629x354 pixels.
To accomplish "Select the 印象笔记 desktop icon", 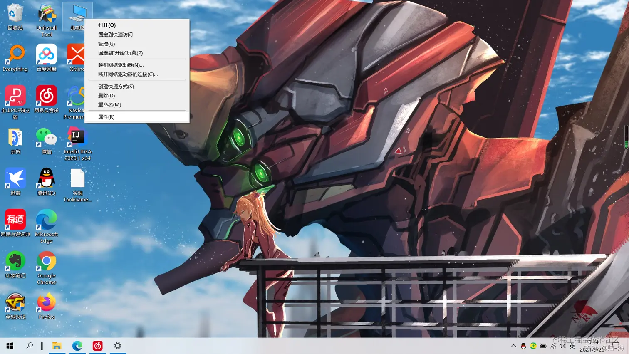I will click(15, 265).
